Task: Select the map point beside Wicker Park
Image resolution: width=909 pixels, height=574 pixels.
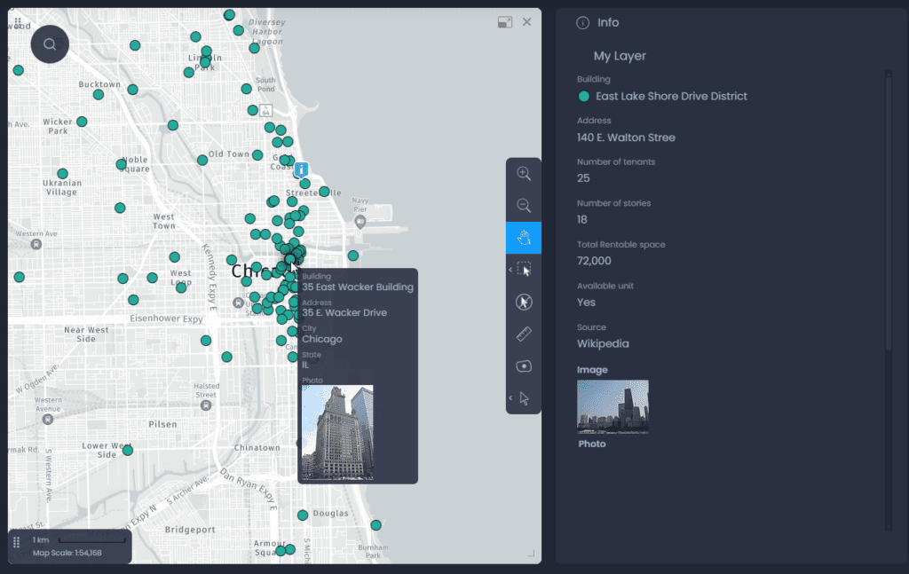Action: (82, 122)
